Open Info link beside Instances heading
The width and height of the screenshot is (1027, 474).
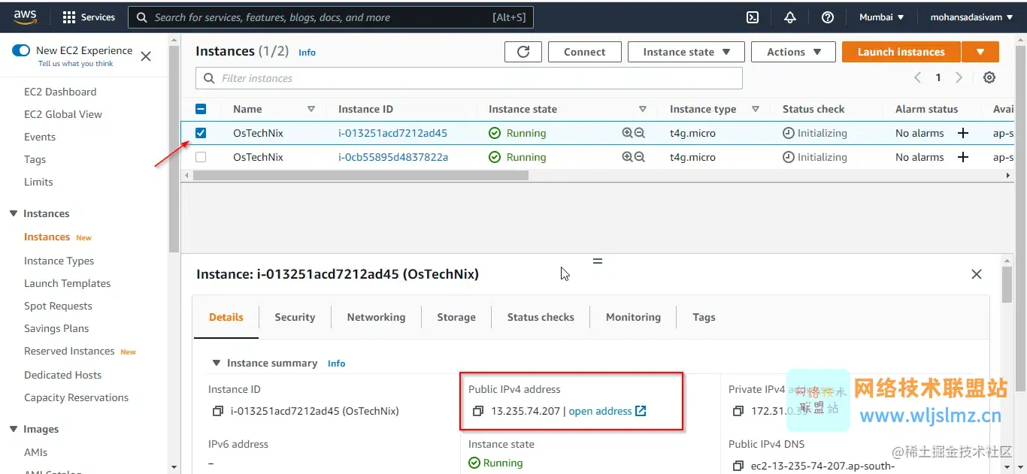pyautogui.click(x=307, y=53)
